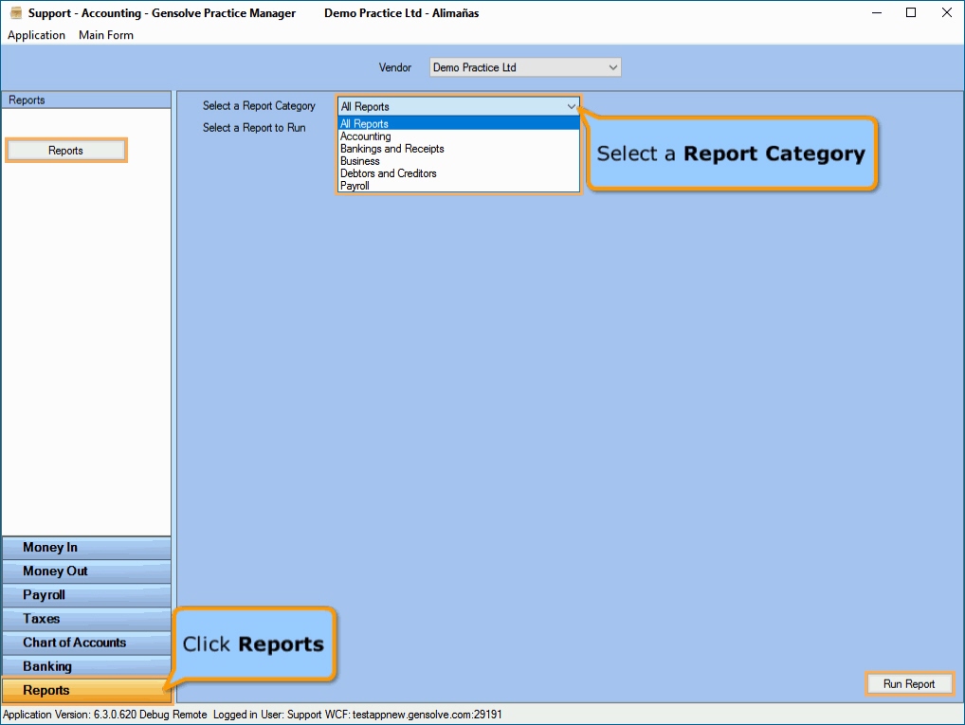This screenshot has height=725, width=965.
Task: Open the Money In section
Action: pyautogui.click(x=87, y=547)
